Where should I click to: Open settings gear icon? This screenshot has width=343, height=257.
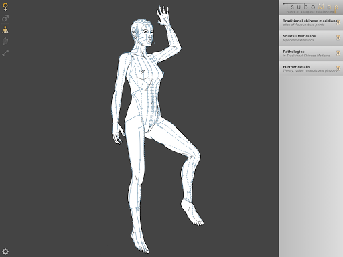tap(5, 252)
